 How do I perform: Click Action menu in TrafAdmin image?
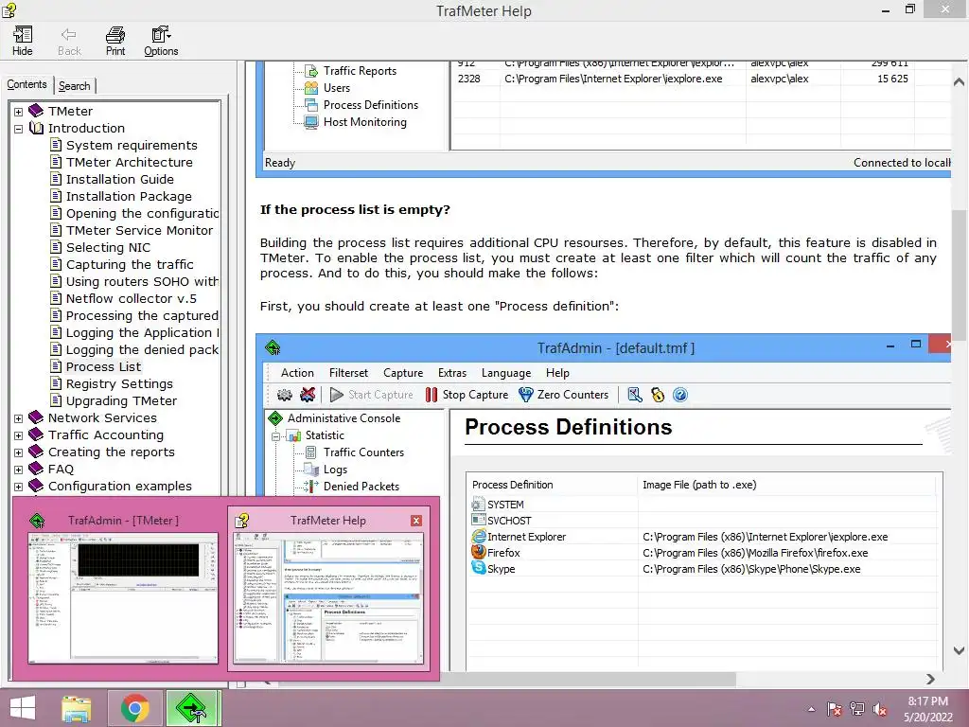coord(297,373)
